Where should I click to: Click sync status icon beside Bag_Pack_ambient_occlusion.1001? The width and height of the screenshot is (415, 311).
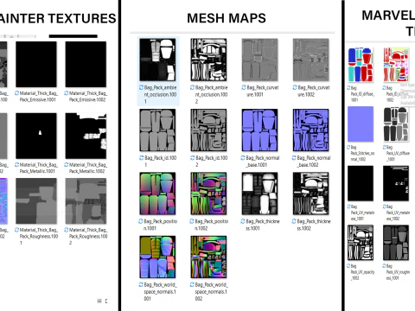141,87
